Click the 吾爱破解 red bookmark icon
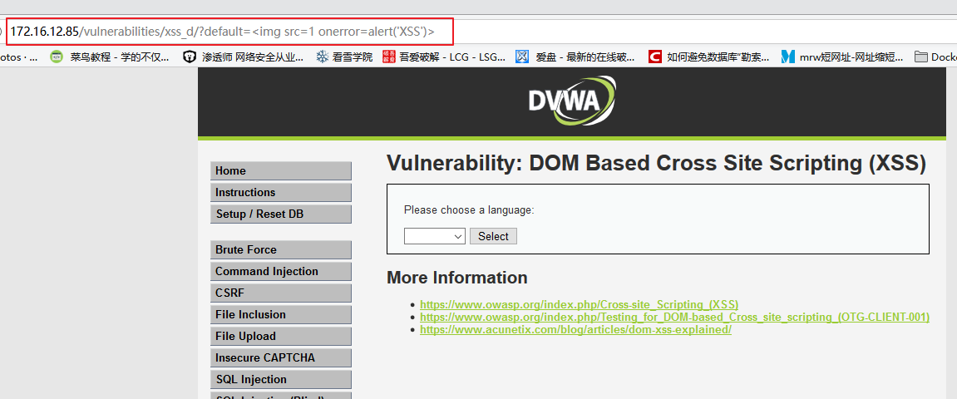 click(389, 57)
